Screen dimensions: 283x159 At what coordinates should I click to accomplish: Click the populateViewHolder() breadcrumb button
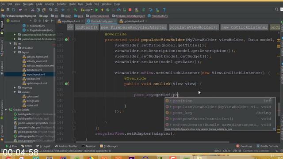click(194, 27)
